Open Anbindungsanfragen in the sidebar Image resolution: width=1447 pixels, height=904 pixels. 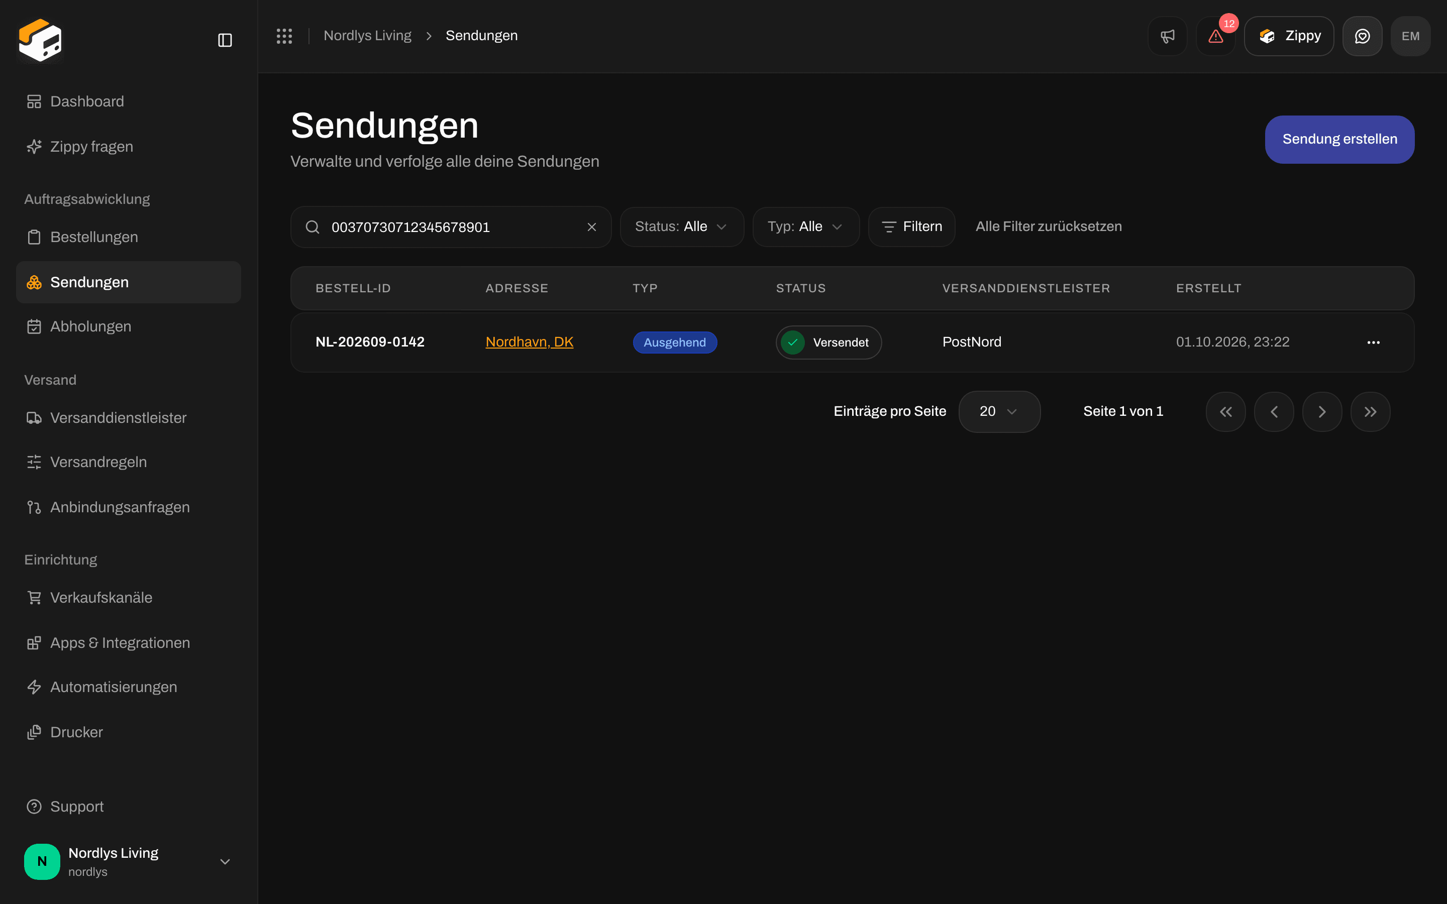coord(129,507)
